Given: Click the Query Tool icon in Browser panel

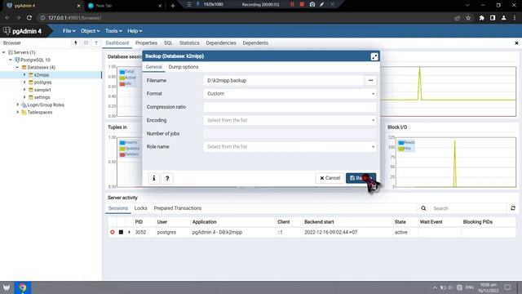Looking at the screenshot, I should point(76,43).
